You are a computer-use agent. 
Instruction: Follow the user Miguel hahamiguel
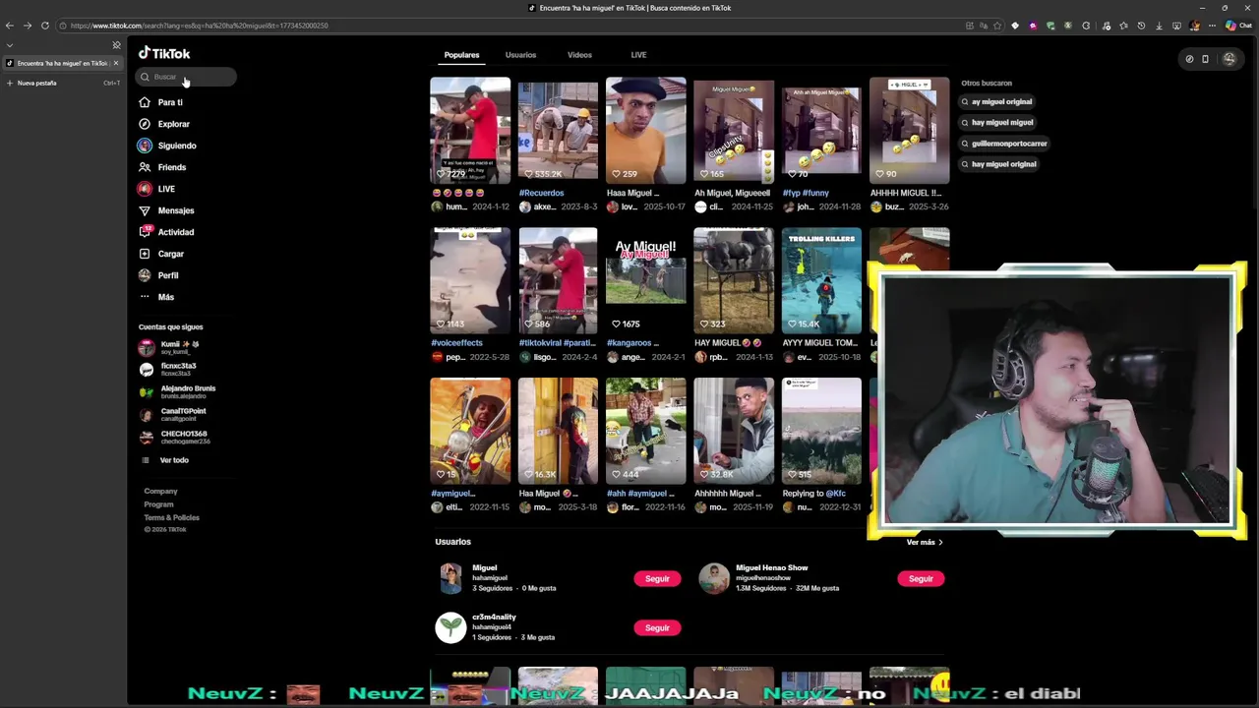pos(657,579)
